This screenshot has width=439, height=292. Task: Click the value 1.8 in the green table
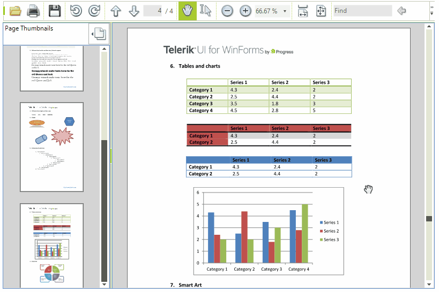[275, 104]
